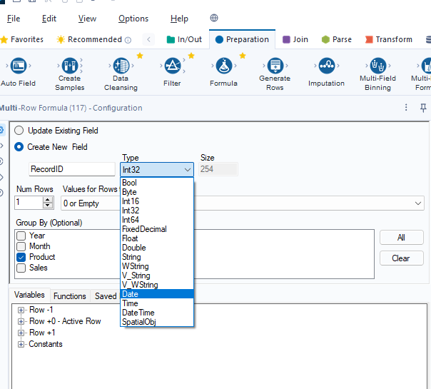The image size is (431, 389).
Task: Expand the Constants tree node
Action: [x=21, y=344]
